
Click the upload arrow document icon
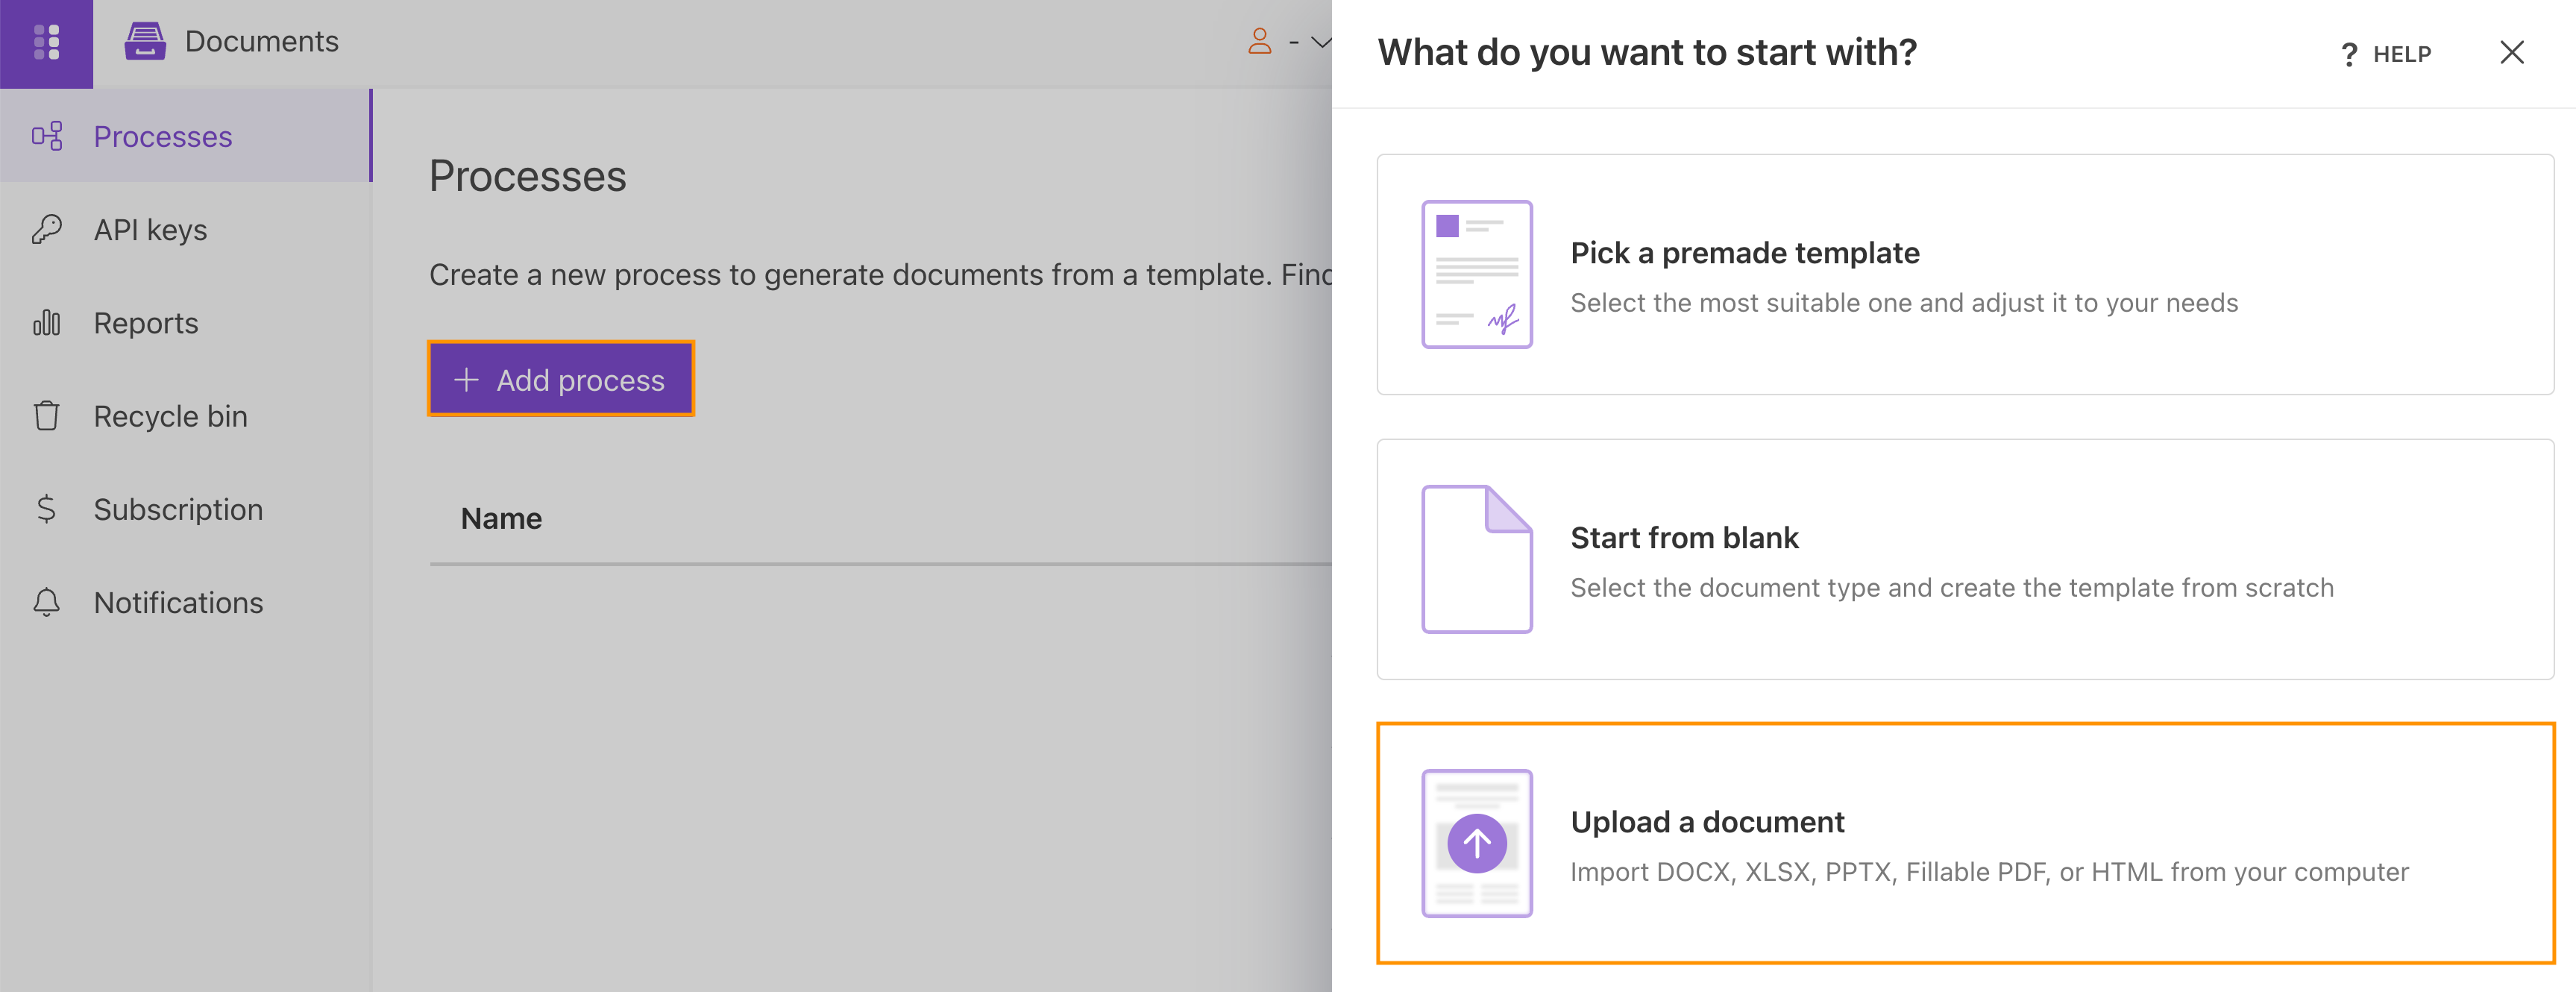(1477, 843)
